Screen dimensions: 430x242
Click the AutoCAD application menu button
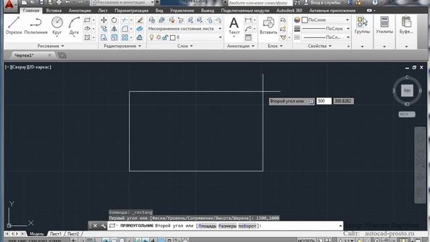click(x=9, y=5)
